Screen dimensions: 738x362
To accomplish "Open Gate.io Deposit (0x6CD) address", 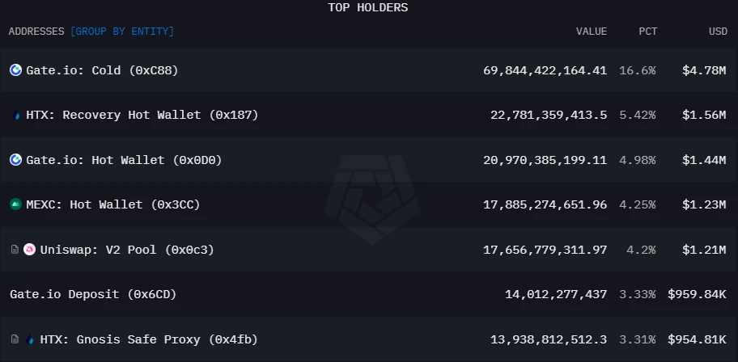I will [x=93, y=294].
